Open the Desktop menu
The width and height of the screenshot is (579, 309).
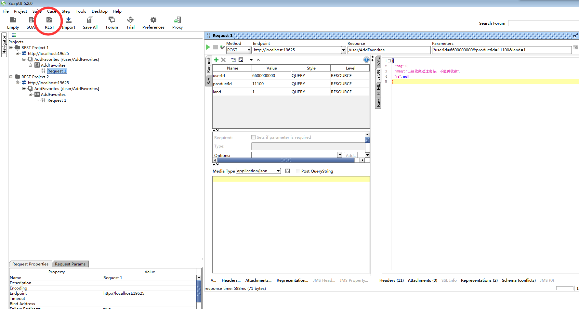point(99,11)
